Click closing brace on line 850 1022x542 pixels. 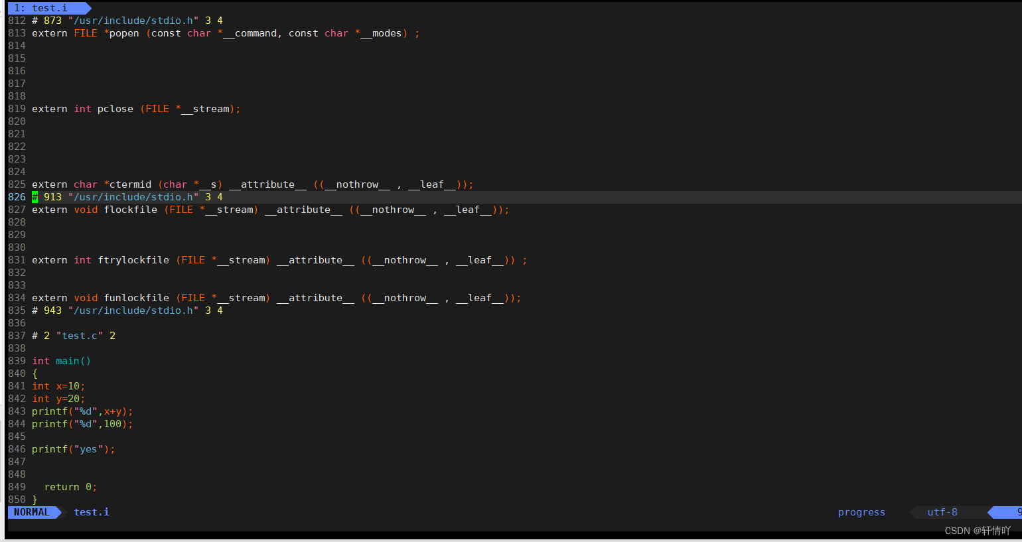click(35, 500)
